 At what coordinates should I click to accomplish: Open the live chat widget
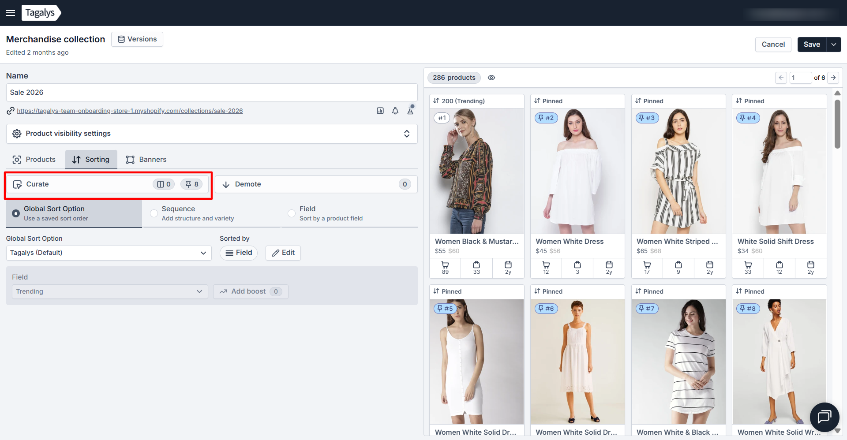click(x=825, y=417)
